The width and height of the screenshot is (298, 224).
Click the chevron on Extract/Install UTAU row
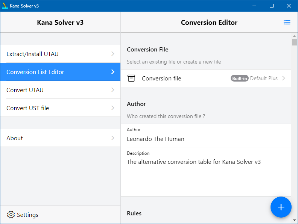(113, 54)
